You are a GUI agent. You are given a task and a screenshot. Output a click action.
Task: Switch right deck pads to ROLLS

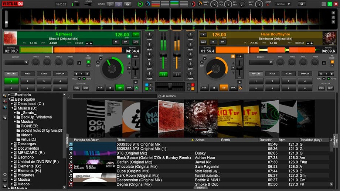click(272, 74)
